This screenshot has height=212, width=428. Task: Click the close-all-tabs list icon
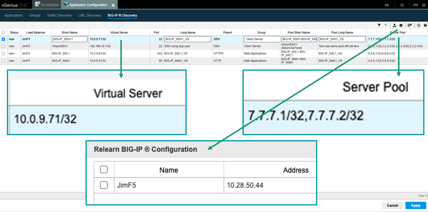pos(387,5)
